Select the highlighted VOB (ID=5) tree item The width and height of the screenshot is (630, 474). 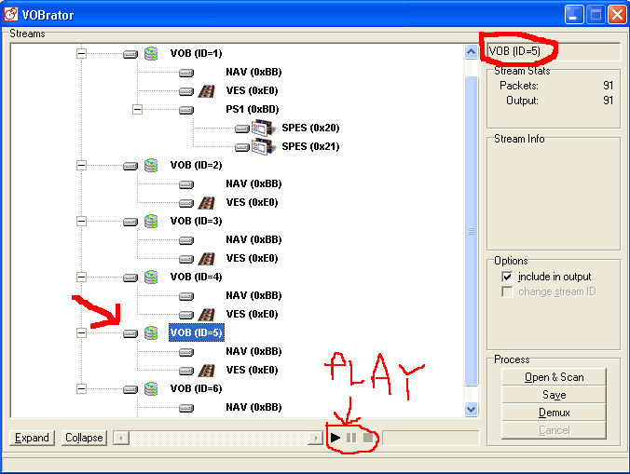(x=196, y=332)
